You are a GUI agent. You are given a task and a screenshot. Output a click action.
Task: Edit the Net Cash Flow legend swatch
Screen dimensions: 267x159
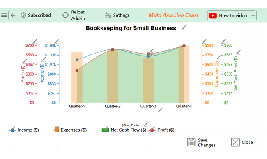click(106, 130)
